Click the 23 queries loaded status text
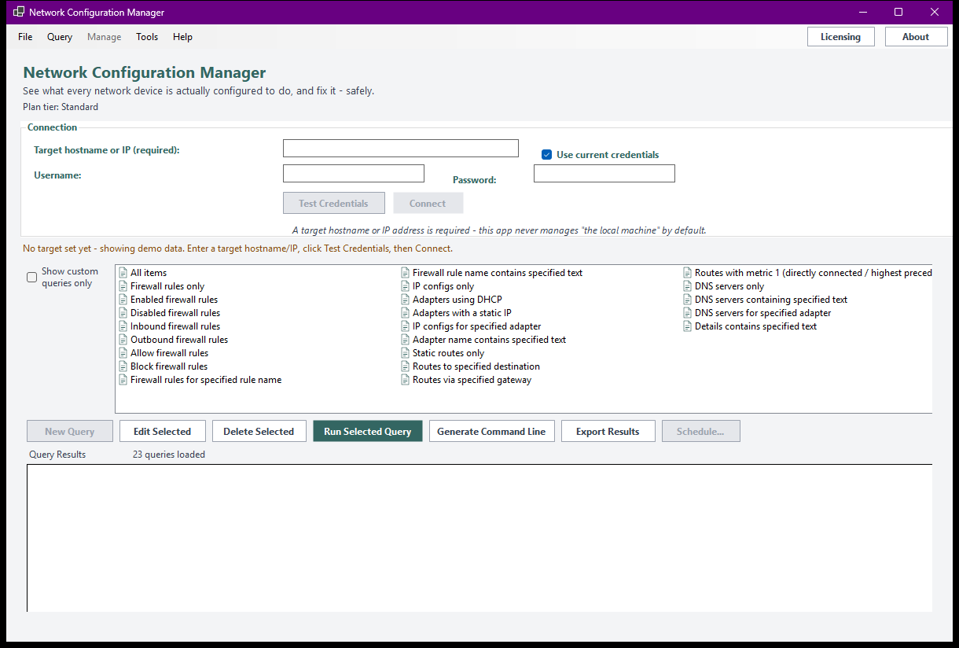959x648 pixels. pos(169,455)
